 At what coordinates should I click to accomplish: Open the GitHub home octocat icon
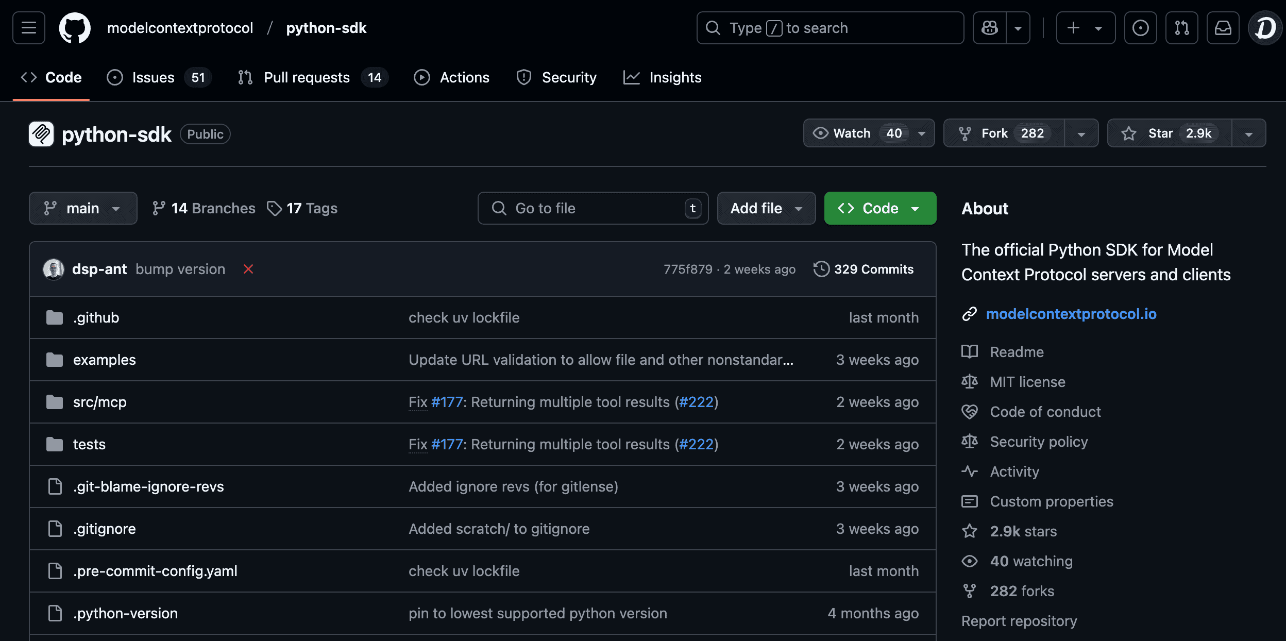pos(75,28)
